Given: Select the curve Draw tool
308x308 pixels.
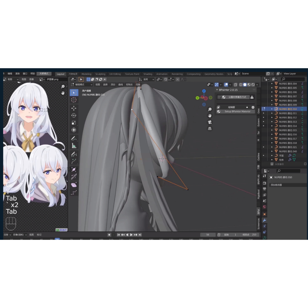Looking at the screenshot, I should click(x=74, y=154).
